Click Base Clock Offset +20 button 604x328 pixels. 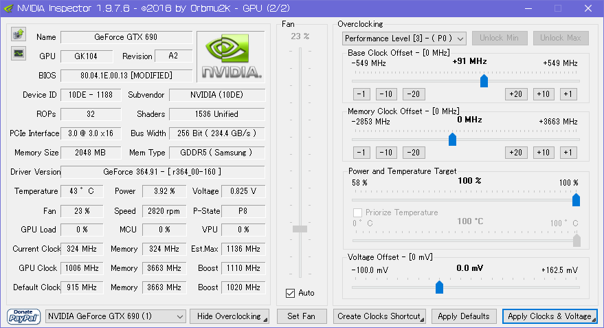coord(516,94)
